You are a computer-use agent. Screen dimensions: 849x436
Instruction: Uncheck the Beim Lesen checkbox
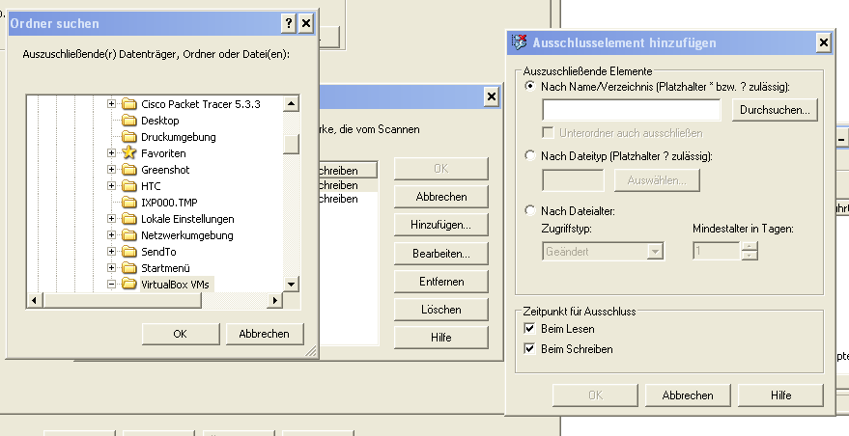pyautogui.click(x=528, y=329)
